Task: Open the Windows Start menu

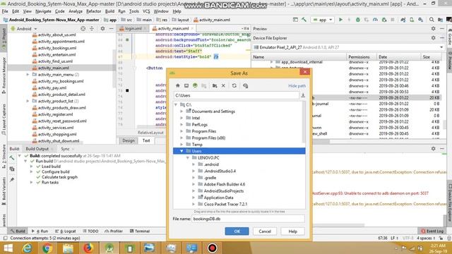Action: (8, 248)
